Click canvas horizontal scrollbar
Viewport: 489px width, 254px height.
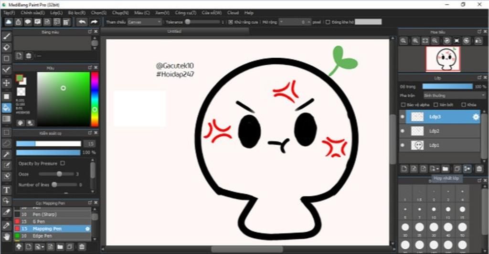tap(247, 249)
